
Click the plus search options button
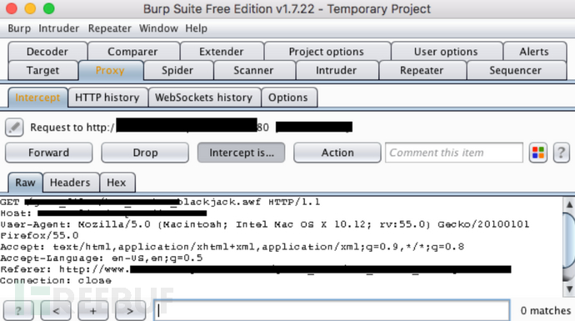[93, 311]
